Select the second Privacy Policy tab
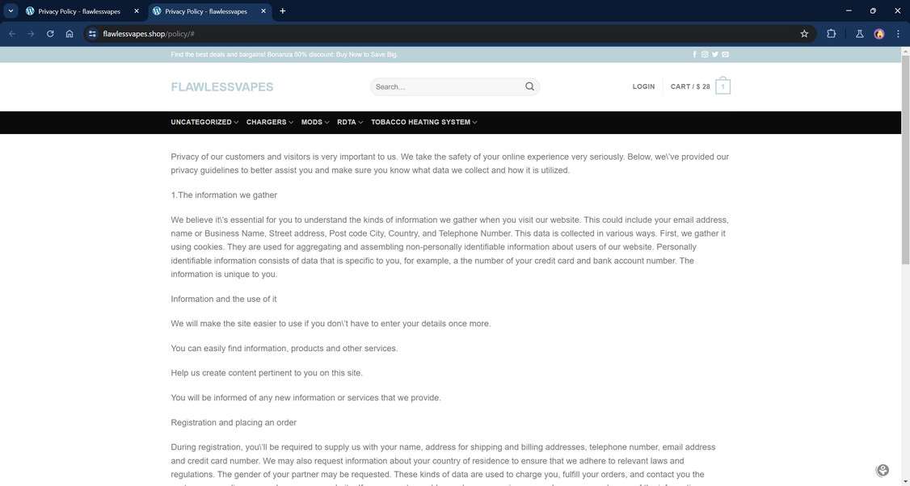 (x=209, y=11)
